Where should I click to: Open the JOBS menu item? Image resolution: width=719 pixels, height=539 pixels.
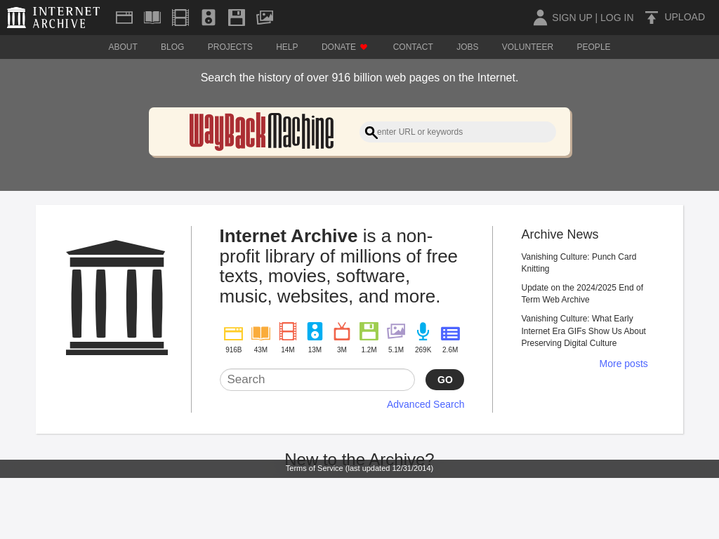point(467,47)
